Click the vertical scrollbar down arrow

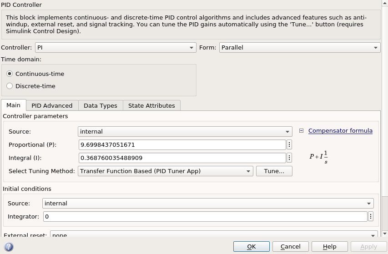coord(384,234)
